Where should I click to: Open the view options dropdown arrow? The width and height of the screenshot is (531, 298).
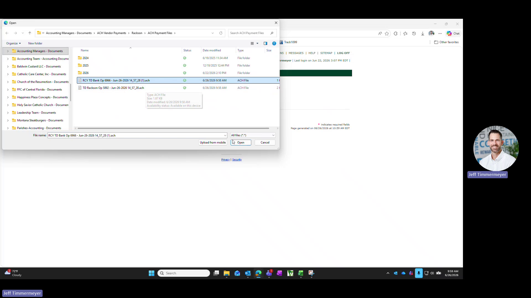pos(257,43)
